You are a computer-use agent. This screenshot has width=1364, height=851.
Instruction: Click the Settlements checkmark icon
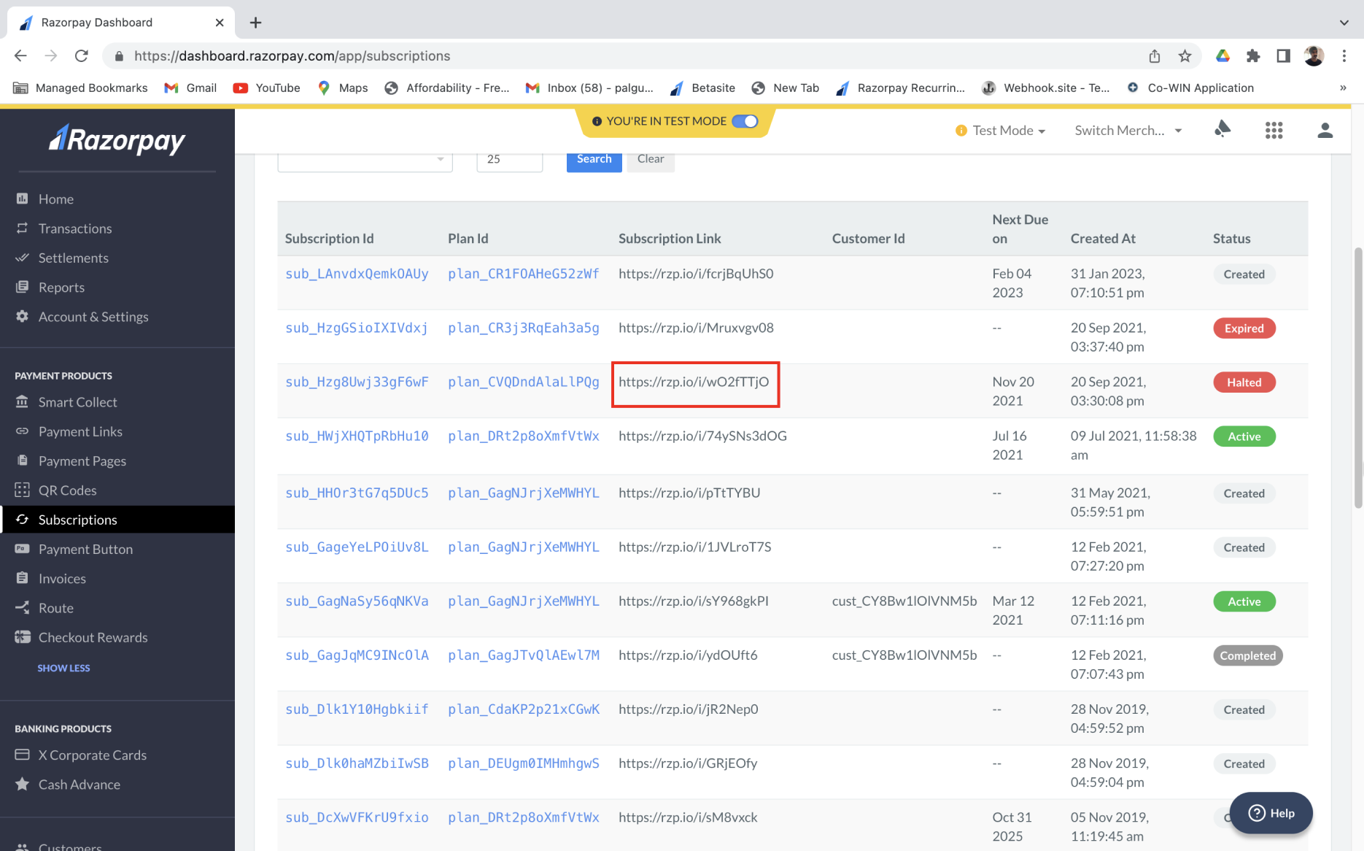coord(23,257)
